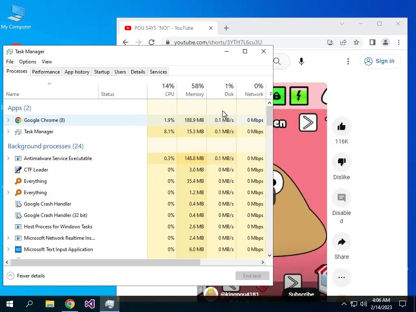416x312 pixels.
Task: Switch to the Details tab
Action: click(138, 72)
